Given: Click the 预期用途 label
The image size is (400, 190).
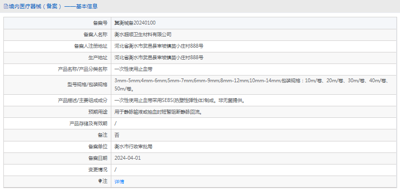Looking at the screenshot, I should point(98,112).
